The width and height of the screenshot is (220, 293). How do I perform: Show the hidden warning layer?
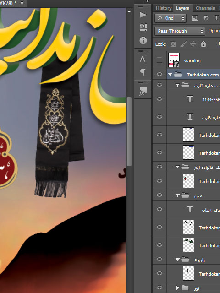(x=159, y=60)
